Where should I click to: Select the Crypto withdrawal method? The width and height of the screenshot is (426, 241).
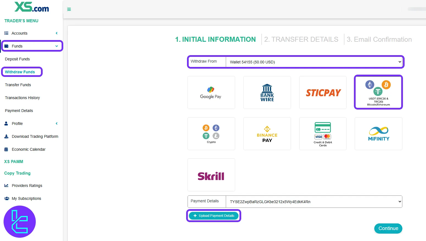211,134
